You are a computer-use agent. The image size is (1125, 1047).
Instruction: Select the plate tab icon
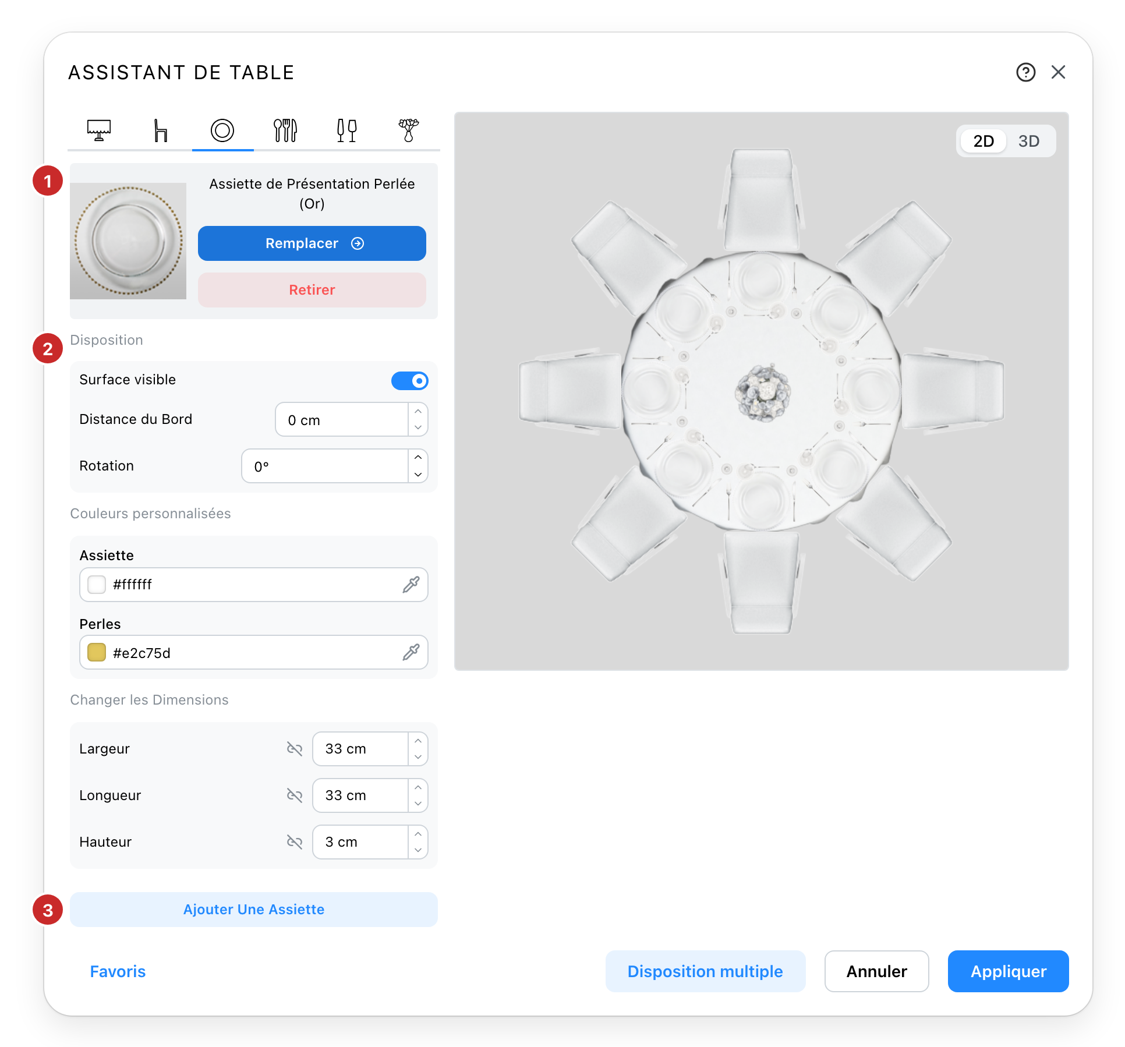pos(222,130)
